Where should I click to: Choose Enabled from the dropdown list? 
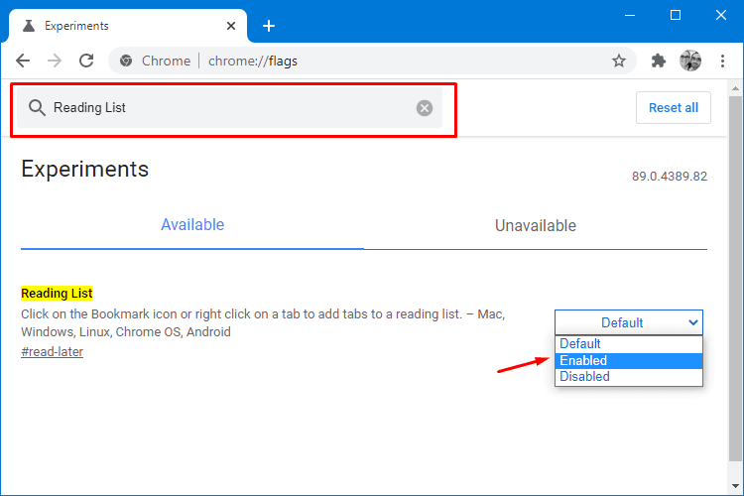(629, 361)
